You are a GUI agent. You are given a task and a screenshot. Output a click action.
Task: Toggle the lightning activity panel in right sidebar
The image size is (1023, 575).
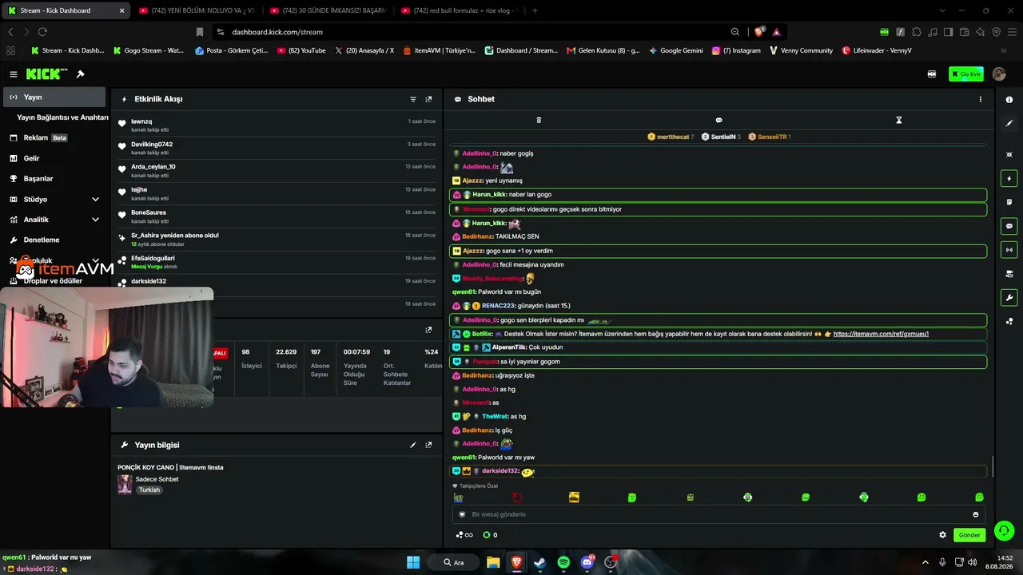pyautogui.click(x=1009, y=178)
